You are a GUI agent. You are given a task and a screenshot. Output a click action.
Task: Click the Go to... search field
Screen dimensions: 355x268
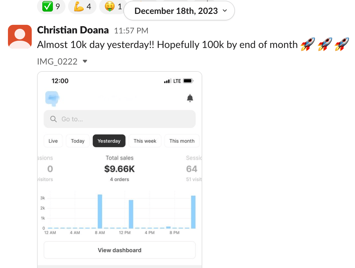pyautogui.click(x=126, y=119)
